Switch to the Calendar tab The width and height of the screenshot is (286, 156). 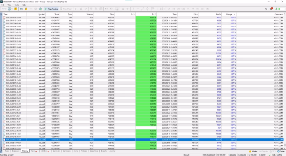point(56,151)
